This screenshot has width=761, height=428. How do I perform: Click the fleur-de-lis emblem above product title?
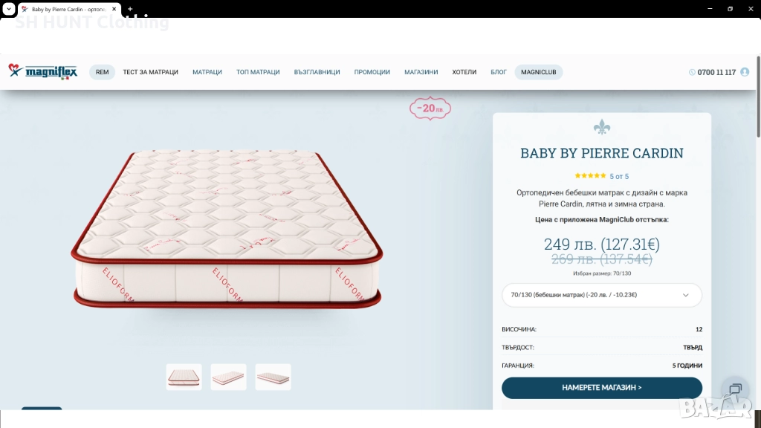pyautogui.click(x=602, y=127)
